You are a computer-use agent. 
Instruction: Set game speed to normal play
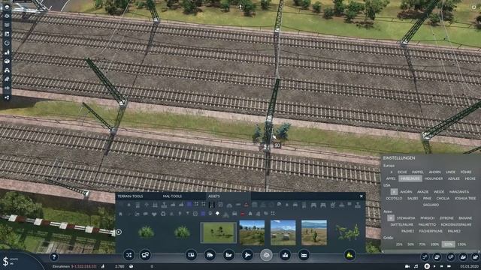[434, 266]
